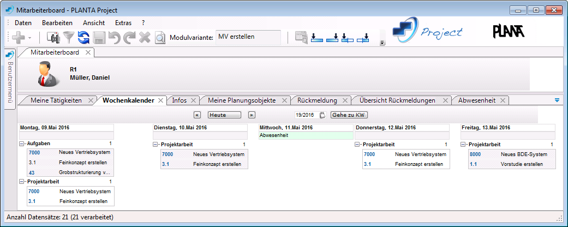The image size is (568, 227).
Task: Collapse the Aufgaben group on Monday
Action: coord(22,144)
